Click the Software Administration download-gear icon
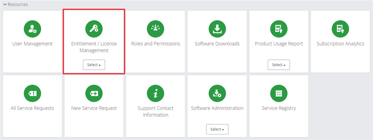This screenshot has width=373, height=140. pos(217,93)
